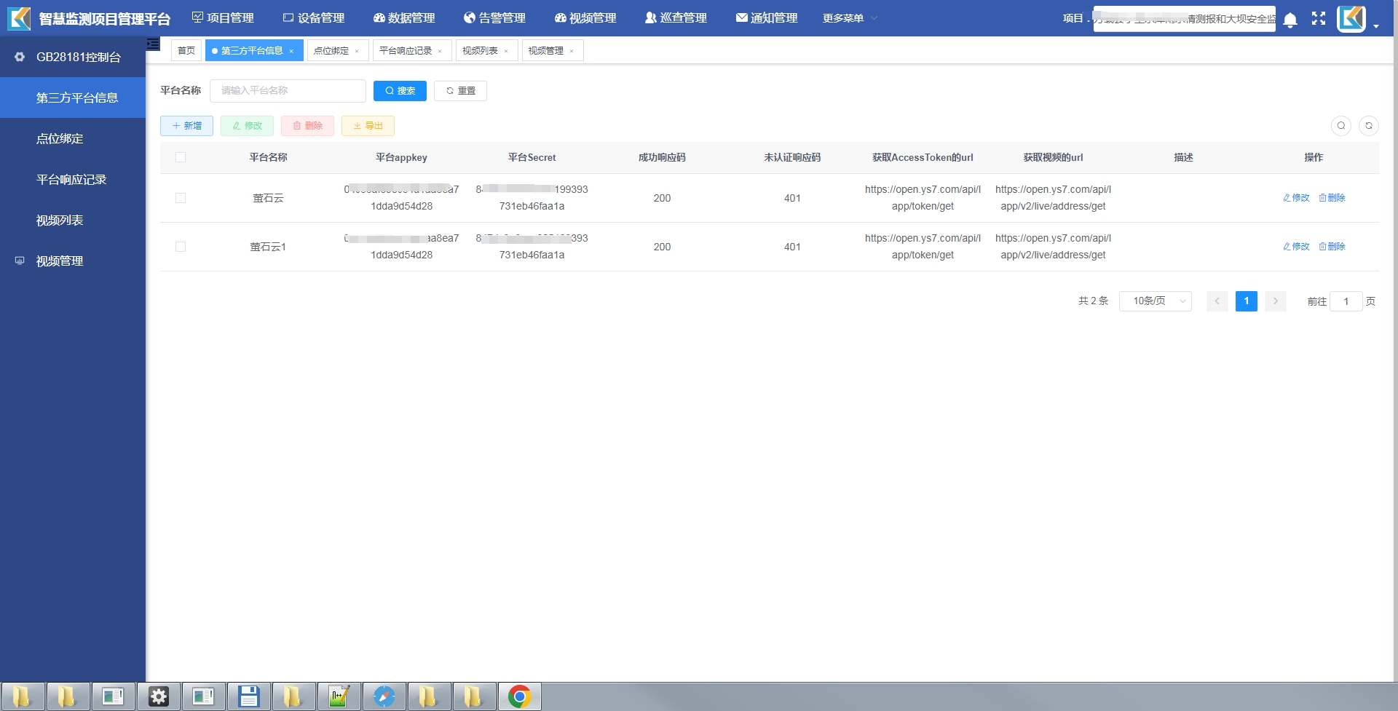Check the select-all header checkbox

click(181, 157)
